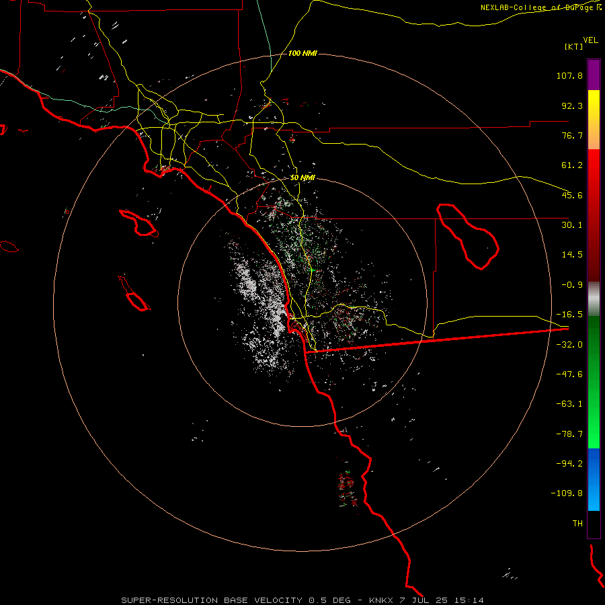The height and width of the screenshot is (605, 605).
Task: Click the 61.2 velocity scale value
Action: (572, 165)
